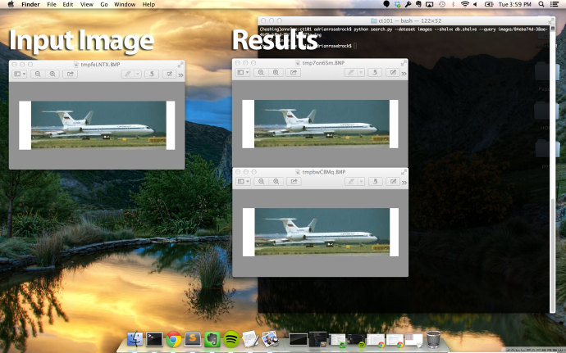Expand toolbar overflow chevron in tmpfeLNTX.BMP window
The image size is (566, 353).
[180, 75]
